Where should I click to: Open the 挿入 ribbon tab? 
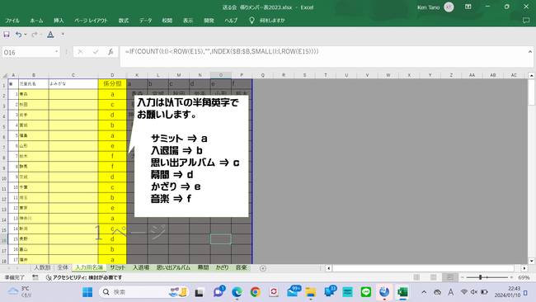pos(59,21)
